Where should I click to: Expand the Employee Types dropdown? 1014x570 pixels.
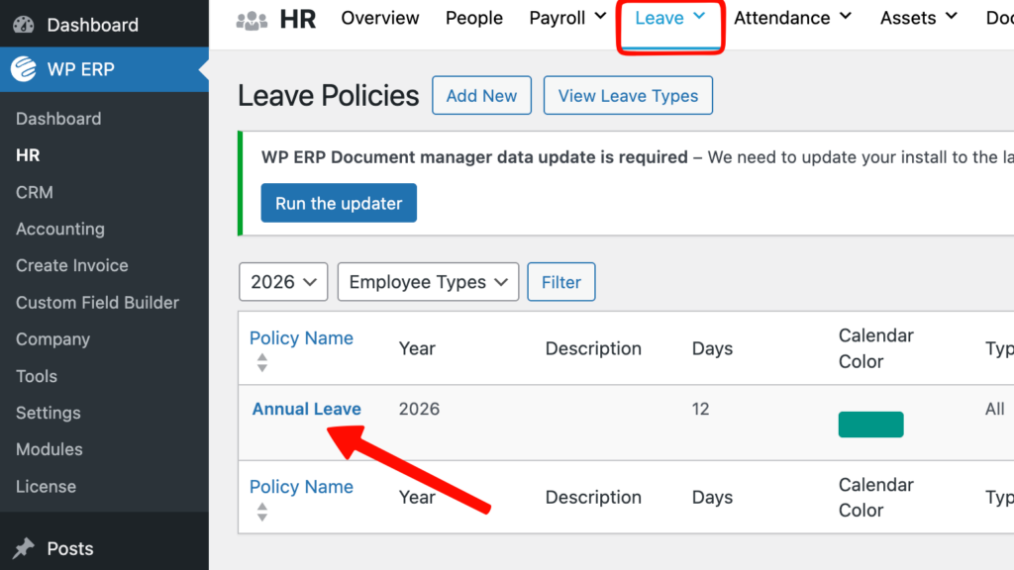pyautogui.click(x=428, y=282)
